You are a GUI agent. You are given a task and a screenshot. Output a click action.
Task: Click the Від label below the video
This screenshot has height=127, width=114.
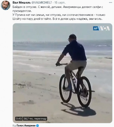(x=14, y=125)
